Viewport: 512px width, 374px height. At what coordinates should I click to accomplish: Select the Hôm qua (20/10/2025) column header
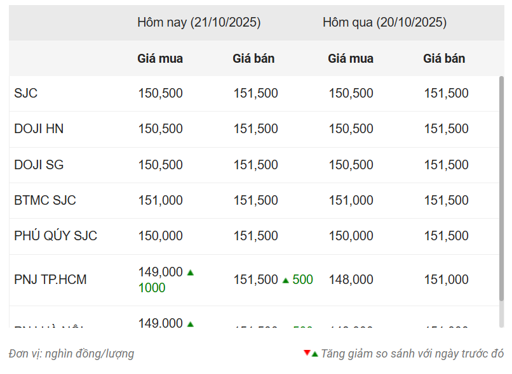point(384,22)
